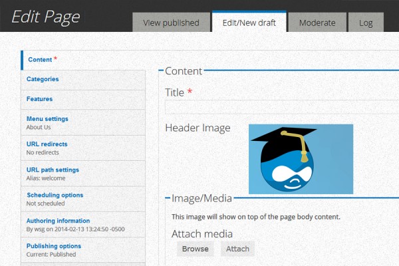399x266 pixels.
Task: Open Scheduling options panel
Action: (55, 195)
